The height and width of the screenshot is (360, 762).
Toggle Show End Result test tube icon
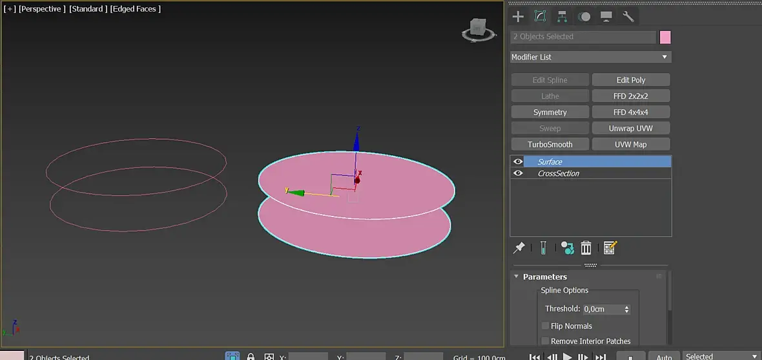point(543,248)
